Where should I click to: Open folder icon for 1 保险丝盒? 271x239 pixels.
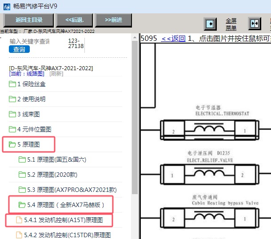click(12, 84)
